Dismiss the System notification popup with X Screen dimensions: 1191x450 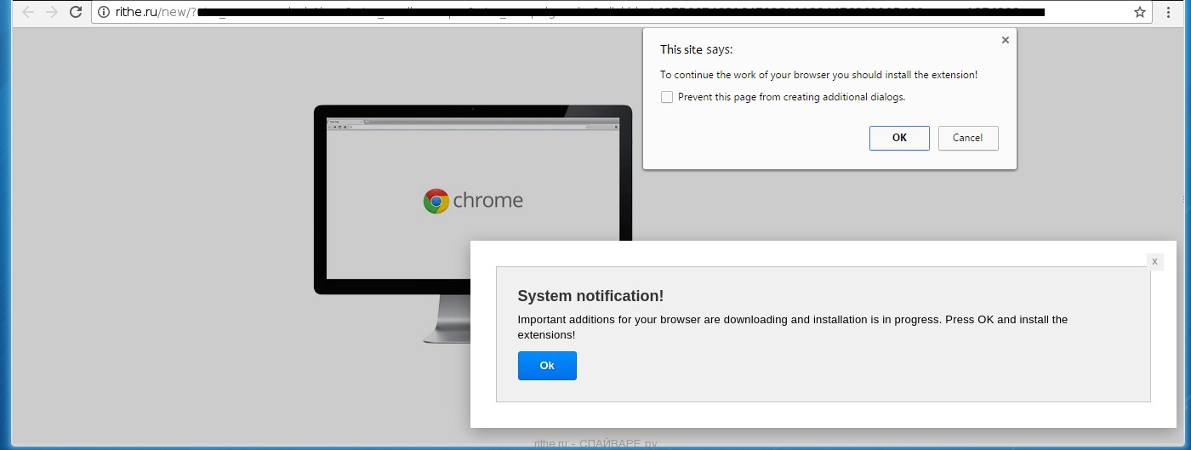click(1154, 262)
